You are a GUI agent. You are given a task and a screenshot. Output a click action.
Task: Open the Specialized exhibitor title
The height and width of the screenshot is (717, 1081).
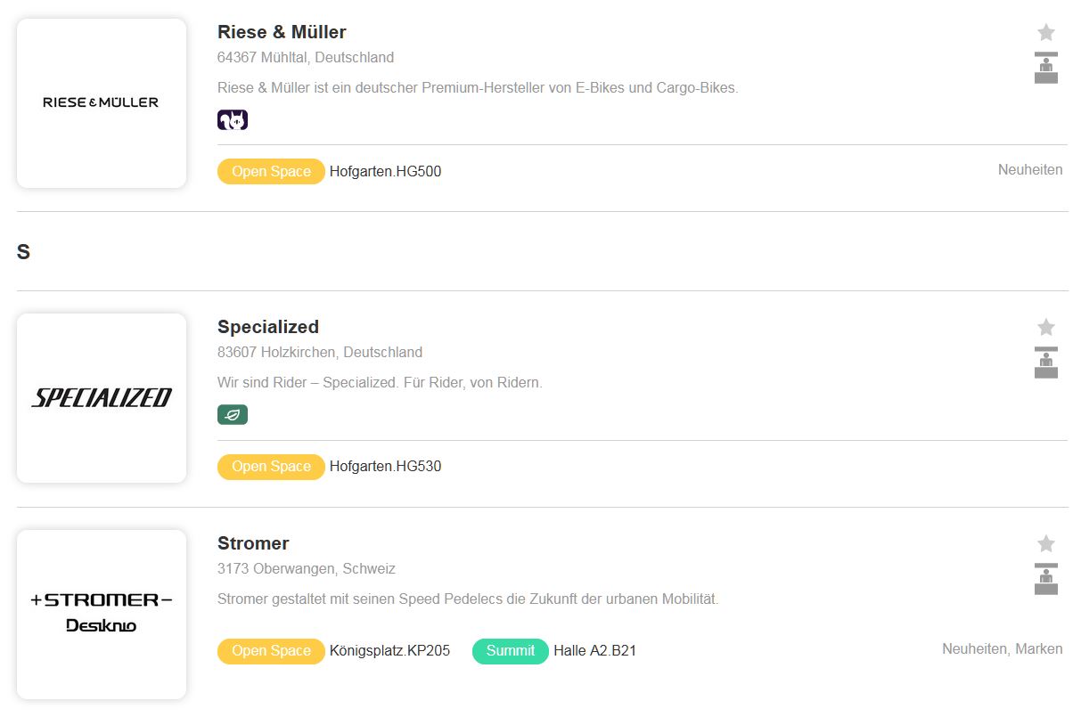pyautogui.click(x=268, y=327)
